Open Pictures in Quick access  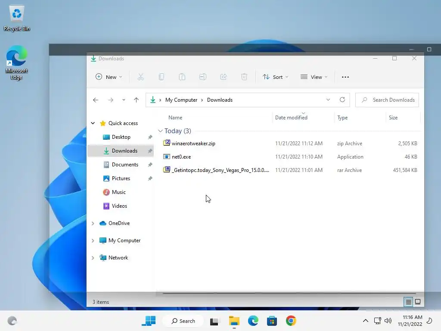click(x=121, y=178)
